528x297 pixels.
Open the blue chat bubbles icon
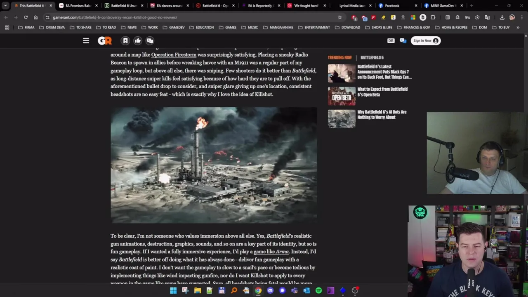pos(403,40)
